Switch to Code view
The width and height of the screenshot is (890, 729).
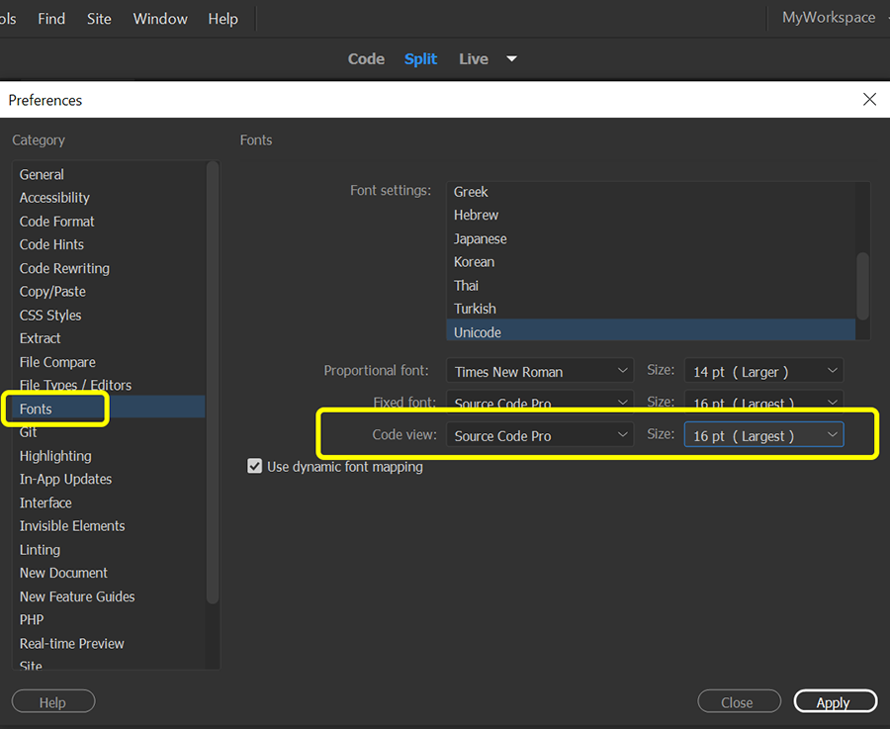point(366,58)
